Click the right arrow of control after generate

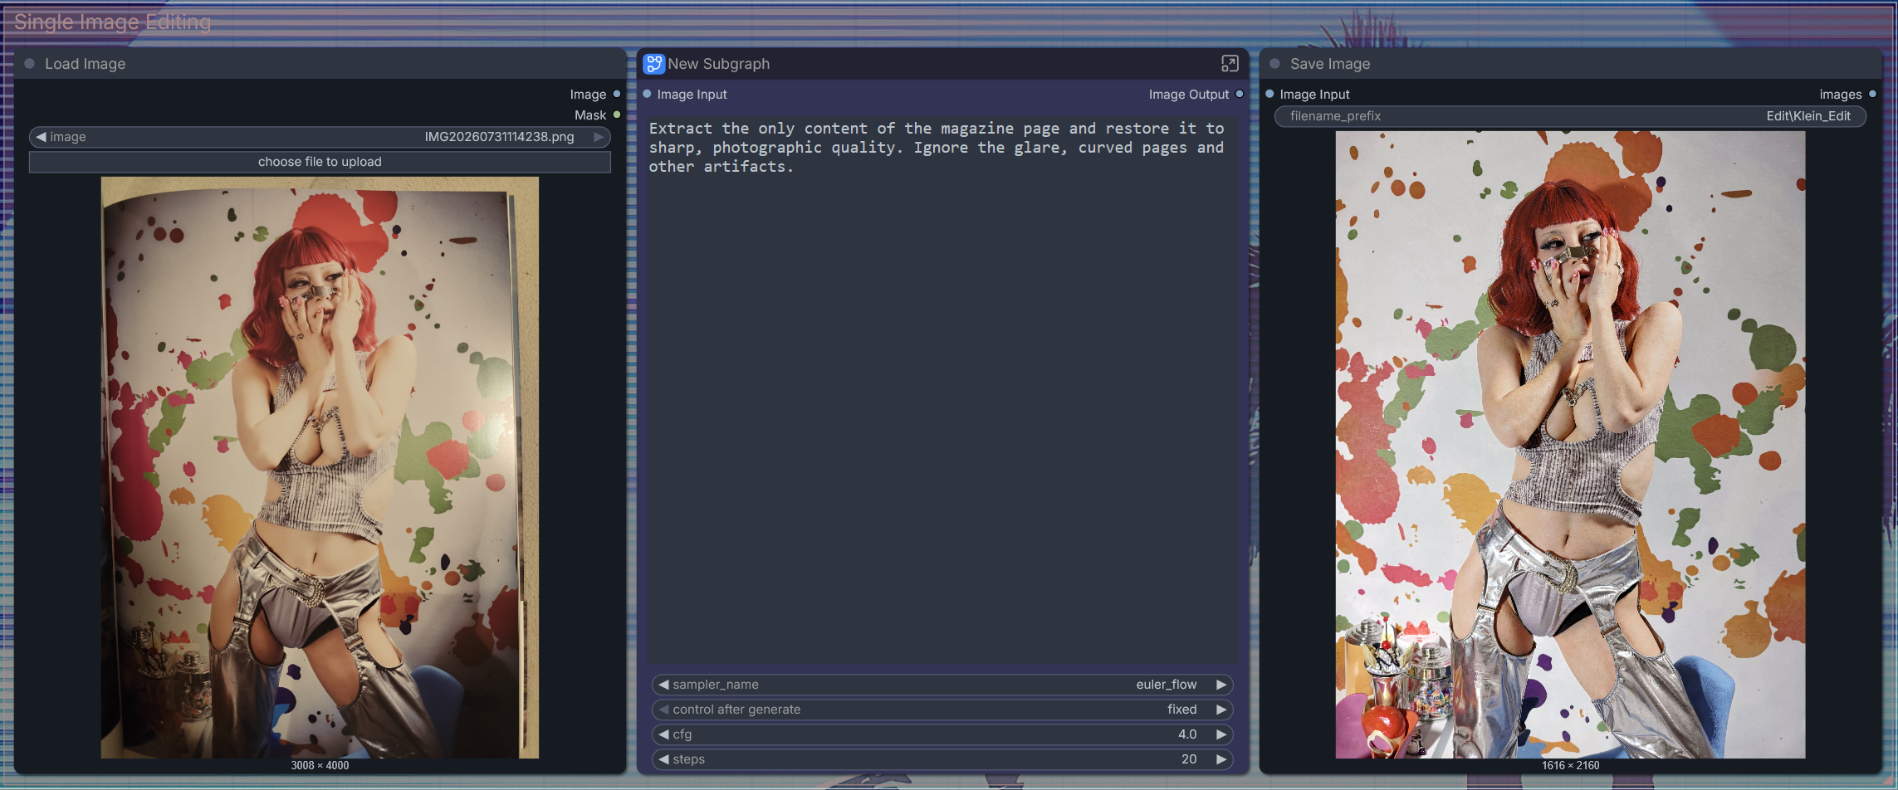(1221, 710)
